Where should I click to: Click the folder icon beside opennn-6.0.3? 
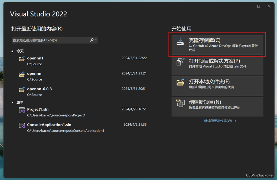click(22, 89)
